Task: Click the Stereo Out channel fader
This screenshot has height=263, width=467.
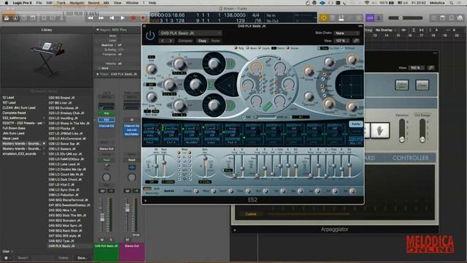Action: [x=127, y=207]
